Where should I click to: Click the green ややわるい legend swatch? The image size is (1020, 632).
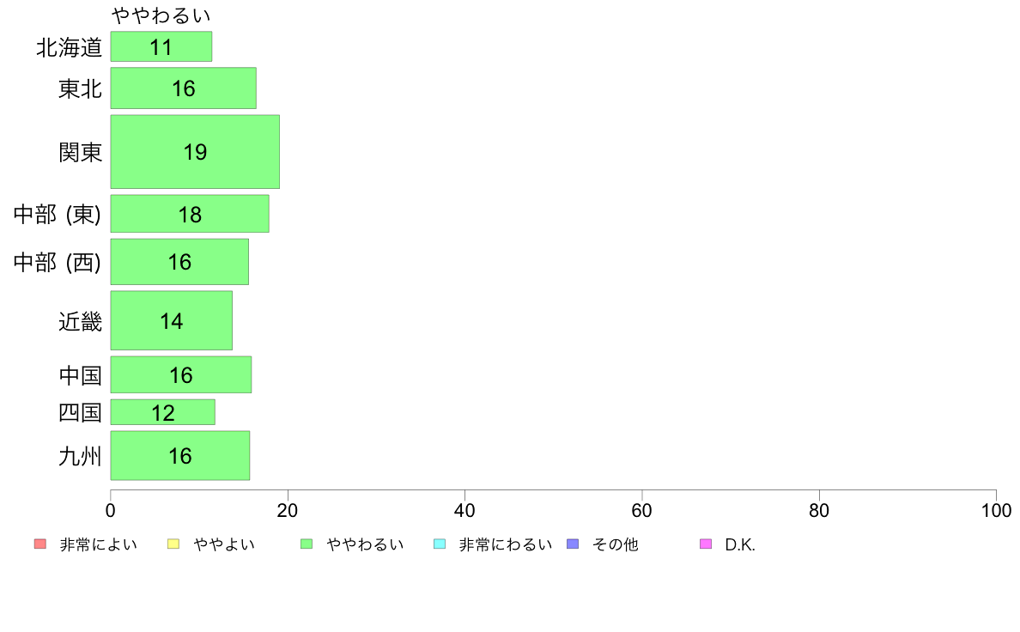[x=307, y=544]
